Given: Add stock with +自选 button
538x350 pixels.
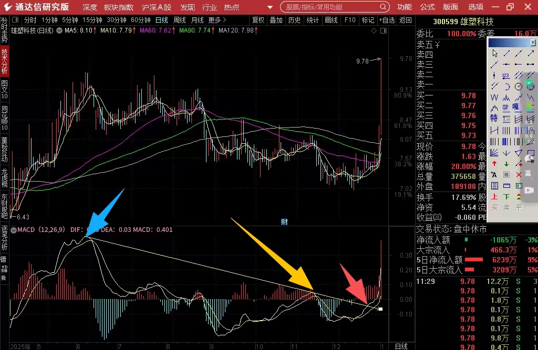Looking at the screenshot, I should tap(387, 20).
